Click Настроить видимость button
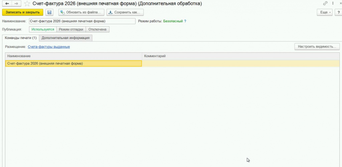 (x=317, y=47)
